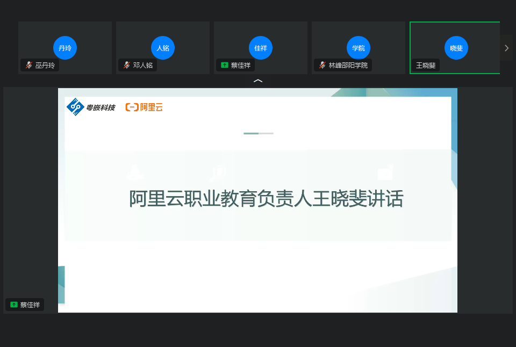Viewport: 516px width, 347px height.
Task: Click 佳祥 avatar circle
Action: click(260, 48)
